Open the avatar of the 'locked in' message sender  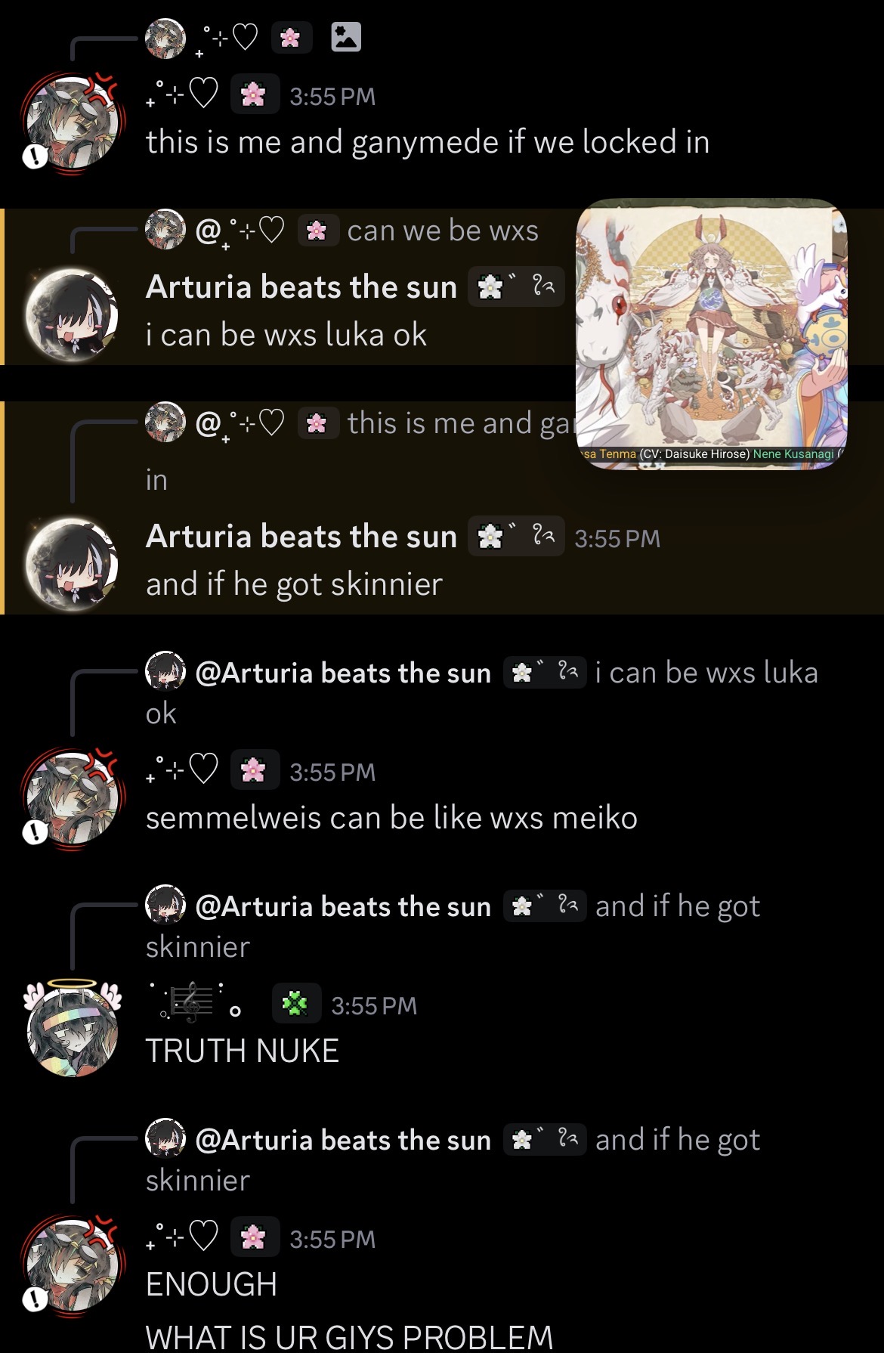pos(72,121)
